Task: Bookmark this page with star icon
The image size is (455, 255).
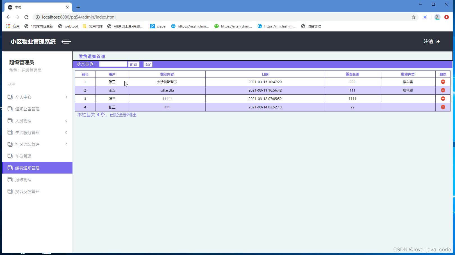Action: click(x=413, y=17)
